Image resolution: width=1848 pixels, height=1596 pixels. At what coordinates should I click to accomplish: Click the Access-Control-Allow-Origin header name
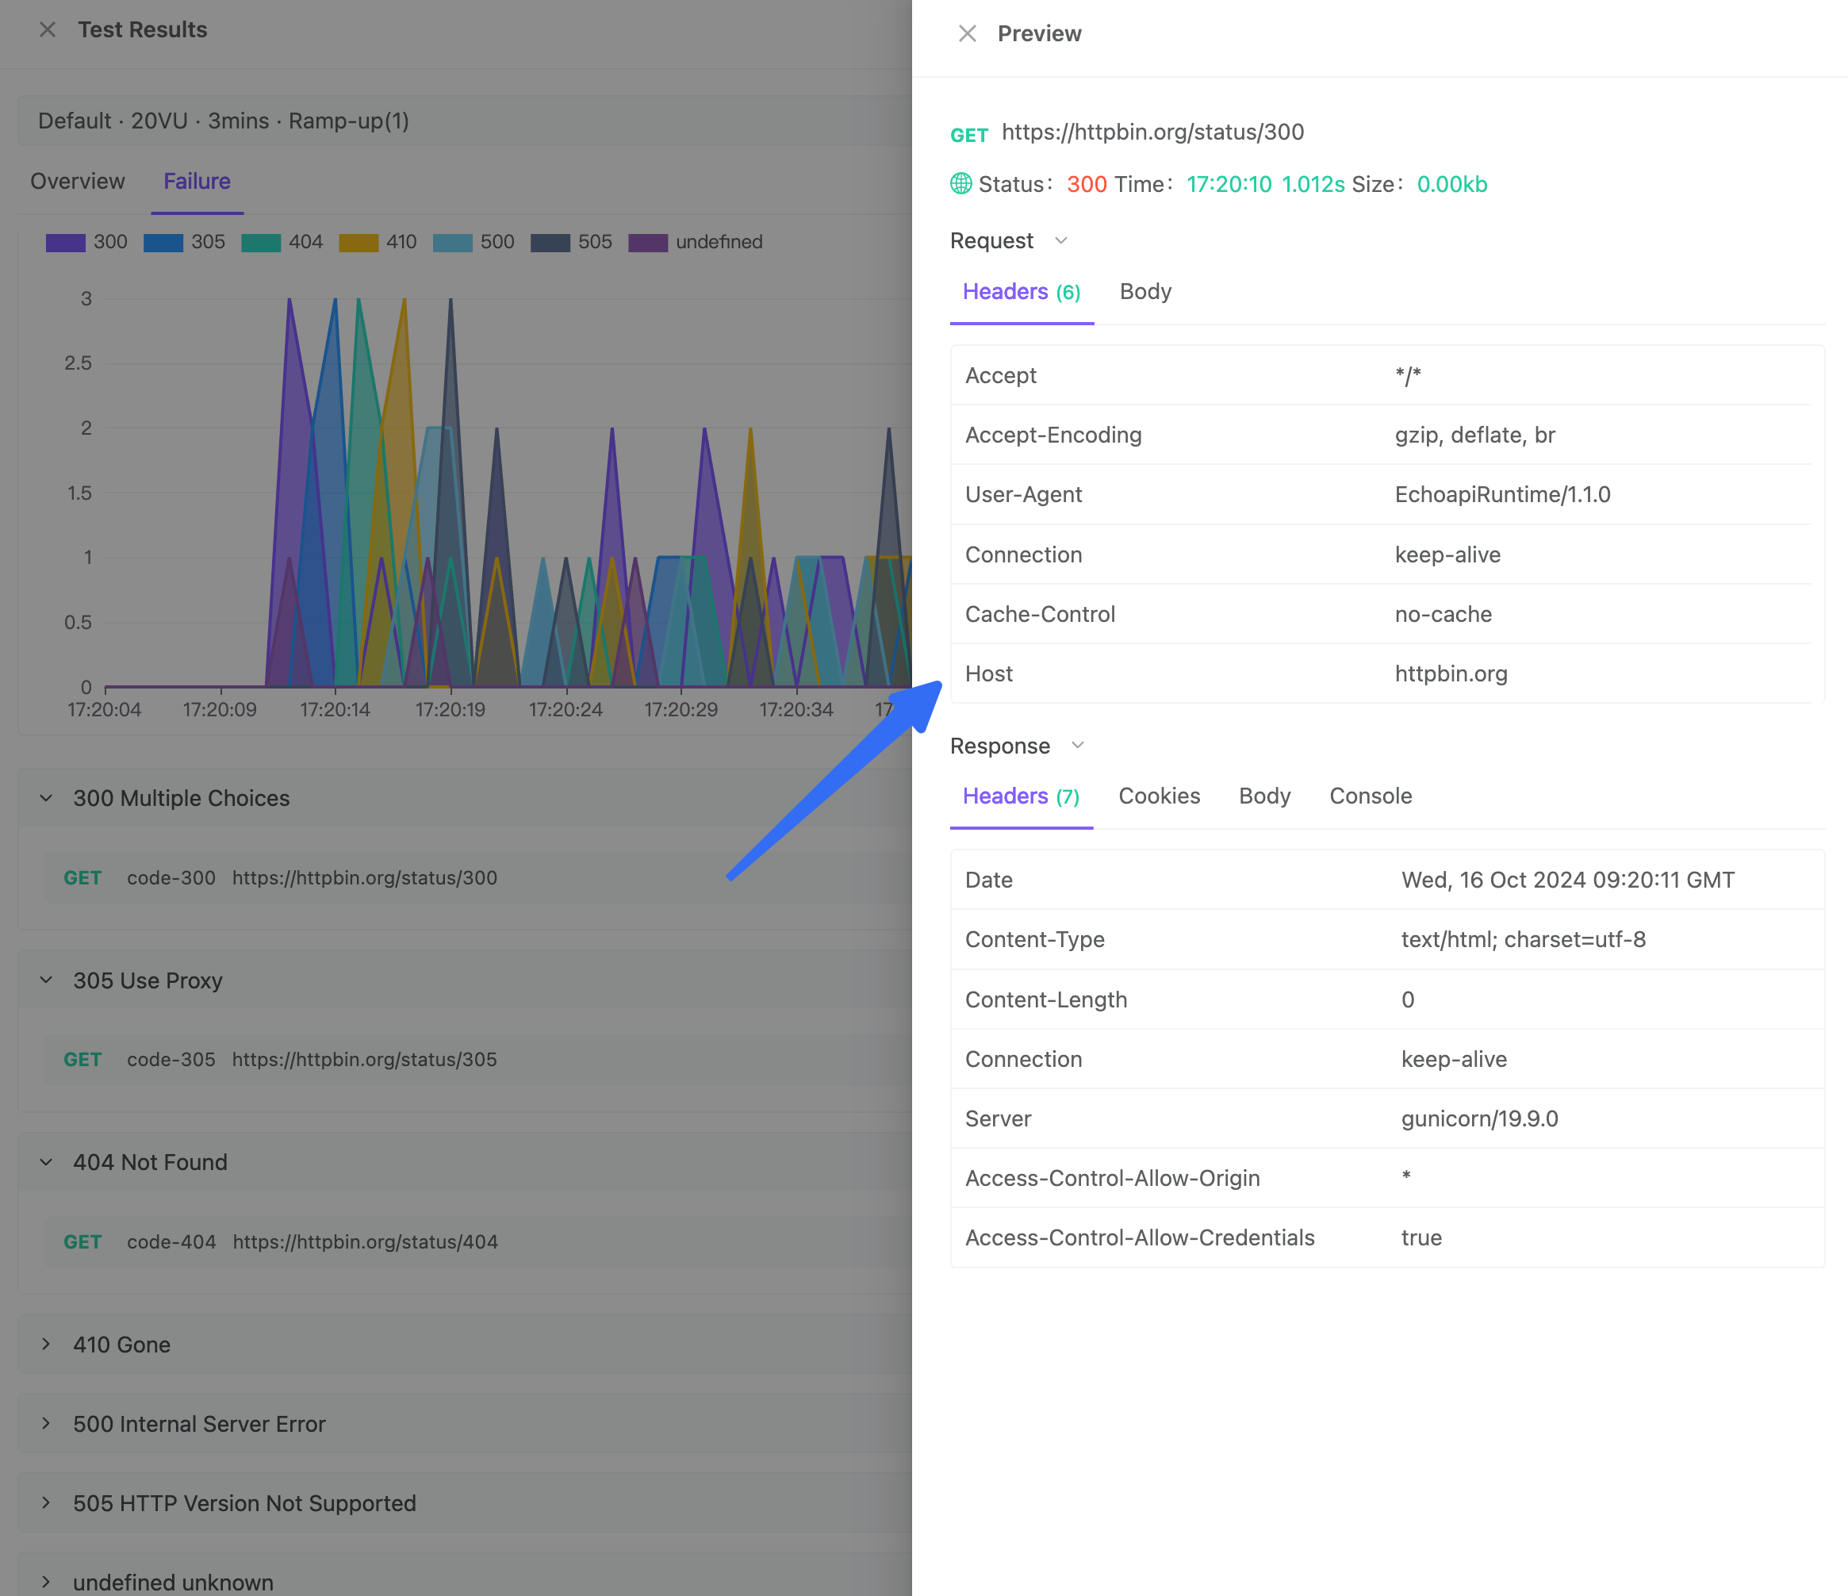(x=1112, y=1178)
